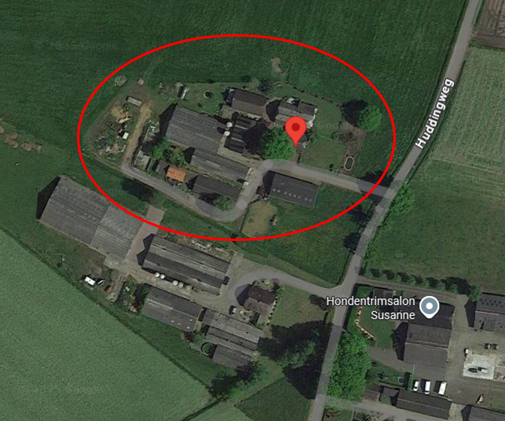
Task: Click where the farm driveway meets Huddingweg
Action: point(389,192)
